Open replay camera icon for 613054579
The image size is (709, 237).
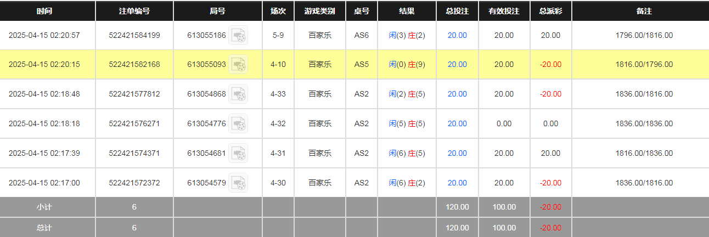[238, 183]
